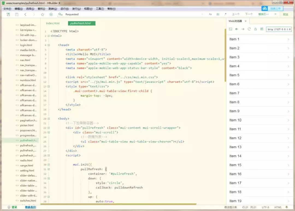Image resolution: width=295 pixels, height=211 pixels.
Task: Open login.html in the file tree
Action: tap(26, 45)
